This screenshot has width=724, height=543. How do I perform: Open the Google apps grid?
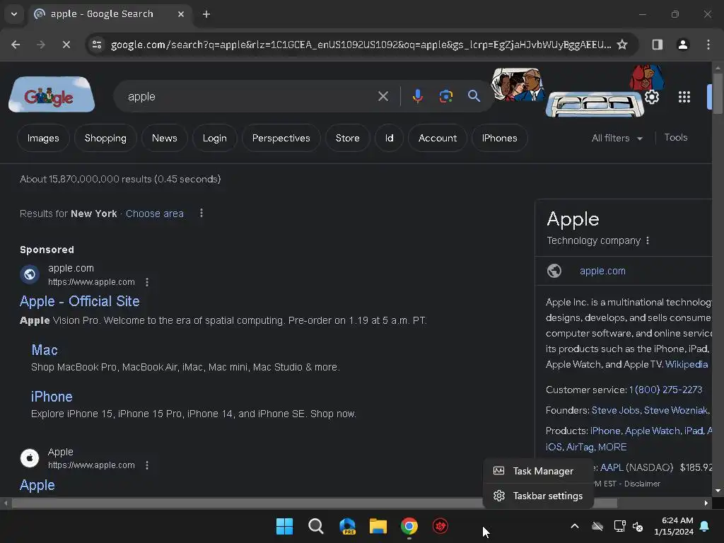684,97
